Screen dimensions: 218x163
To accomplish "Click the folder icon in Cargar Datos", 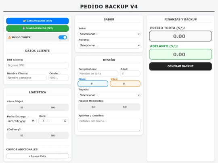I will (x=25, y=21).
